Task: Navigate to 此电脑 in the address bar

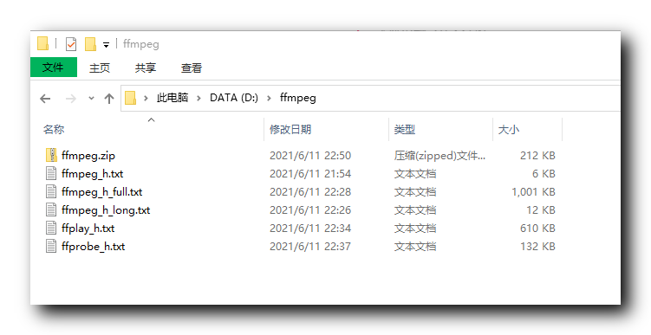Action: pos(173,98)
